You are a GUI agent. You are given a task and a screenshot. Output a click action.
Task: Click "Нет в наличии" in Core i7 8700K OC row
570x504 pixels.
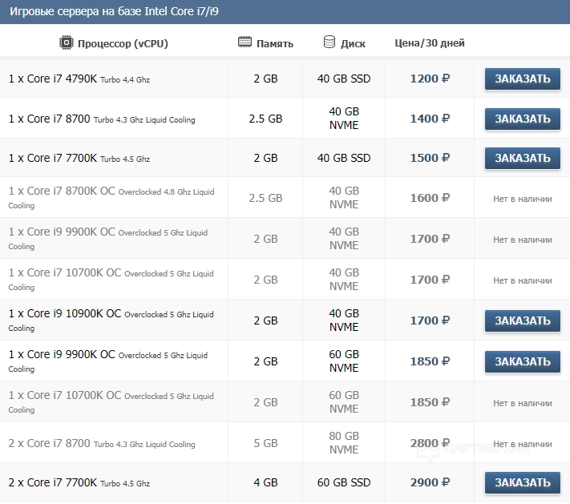[x=523, y=199]
